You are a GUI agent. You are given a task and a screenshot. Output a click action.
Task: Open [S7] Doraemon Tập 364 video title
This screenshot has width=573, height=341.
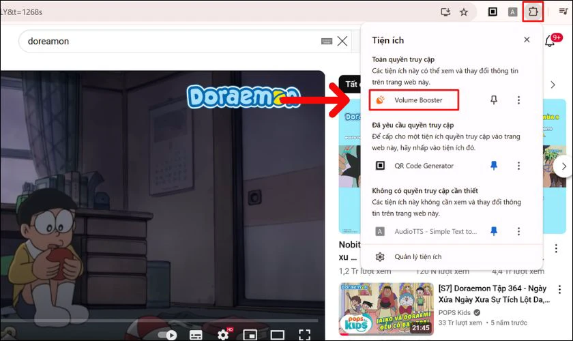(494, 294)
